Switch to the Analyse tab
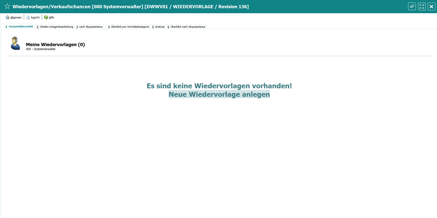Screen dimensions: 437x218 click(158, 27)
